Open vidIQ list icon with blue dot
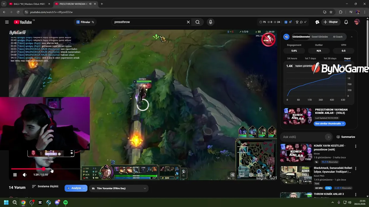 291,22
